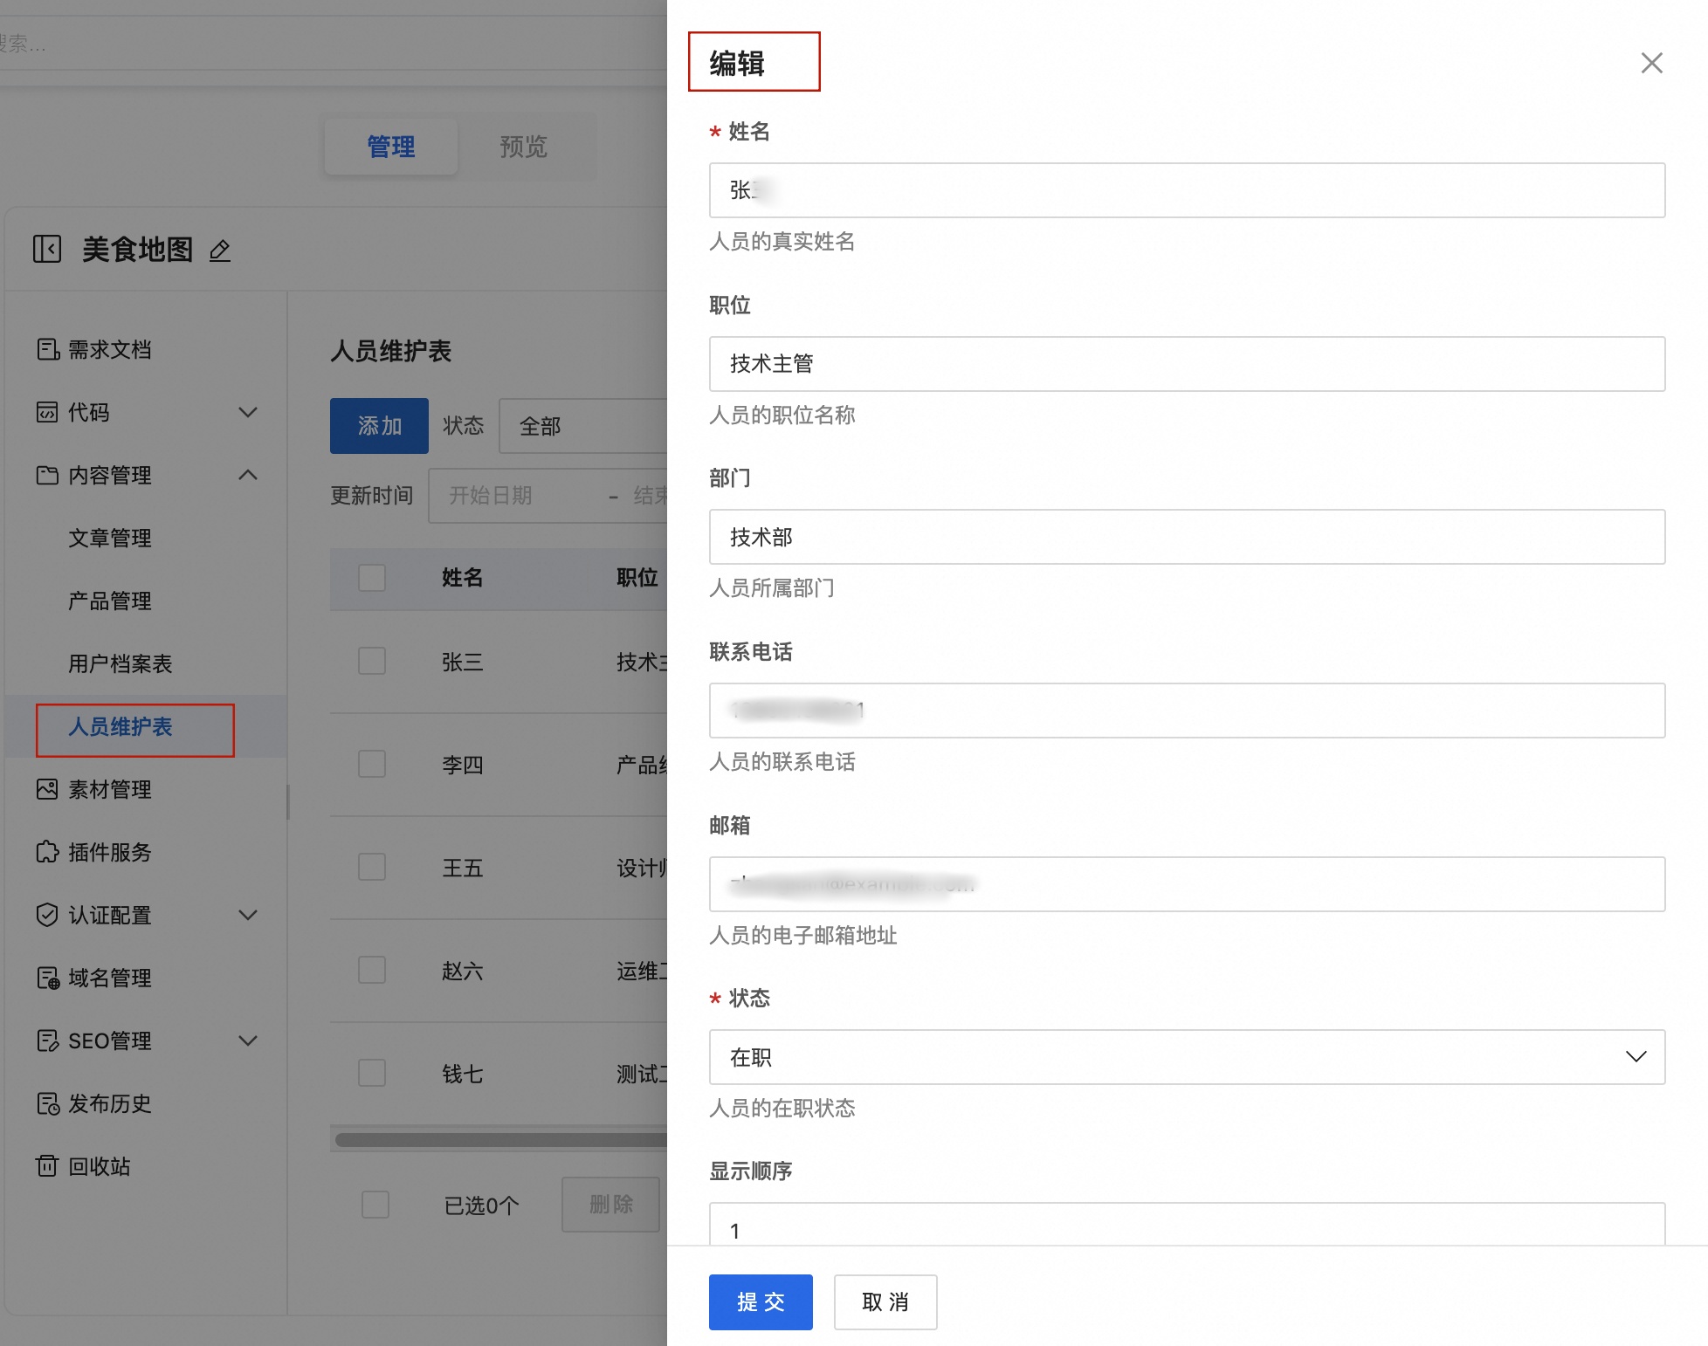Check the checkbox on 张三's row
Image resolution: width=1708 pixels, height=1346 pixels.
(371, 661)
